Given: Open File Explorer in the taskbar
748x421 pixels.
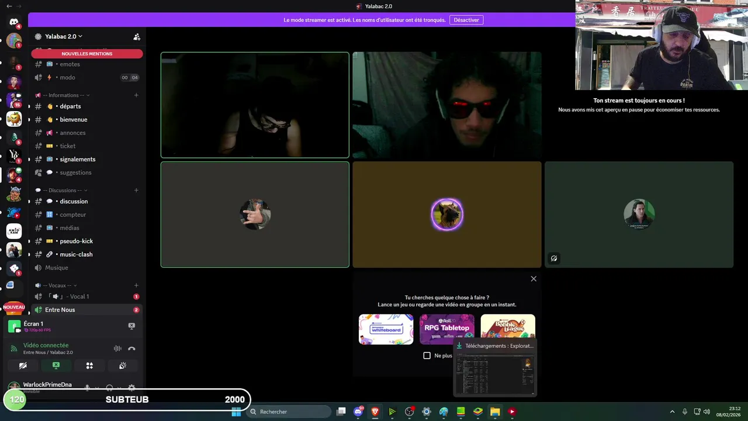Looking at the screenshot, I should tap(495, 412).
